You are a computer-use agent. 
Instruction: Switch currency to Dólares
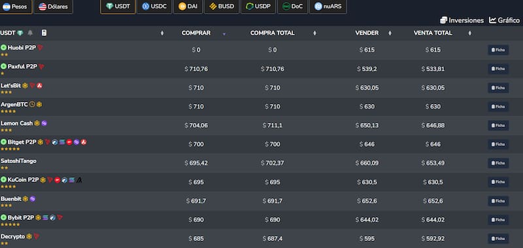pyautogui.click(x=54, y=7)
